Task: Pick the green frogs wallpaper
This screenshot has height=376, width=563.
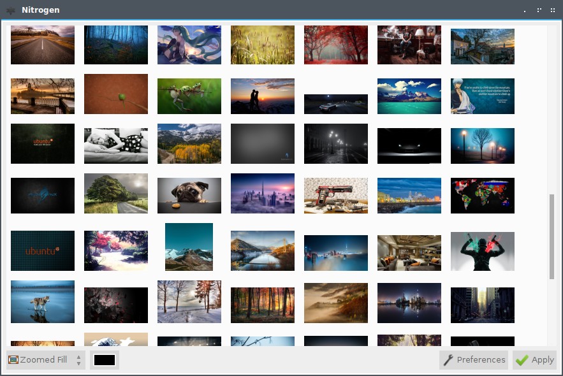Action: tap(189, 96)
